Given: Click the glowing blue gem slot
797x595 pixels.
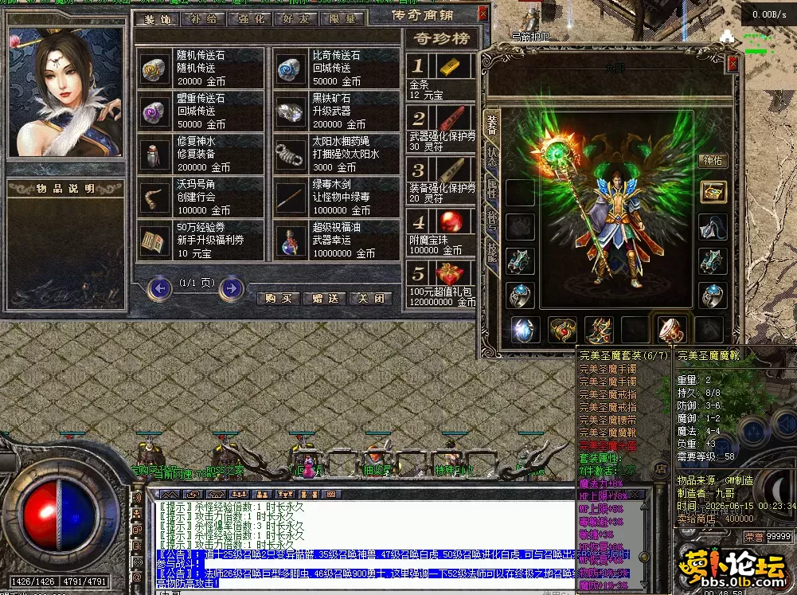Looking at the screenshot, I should pyautogui.click(x=525, y=330).
